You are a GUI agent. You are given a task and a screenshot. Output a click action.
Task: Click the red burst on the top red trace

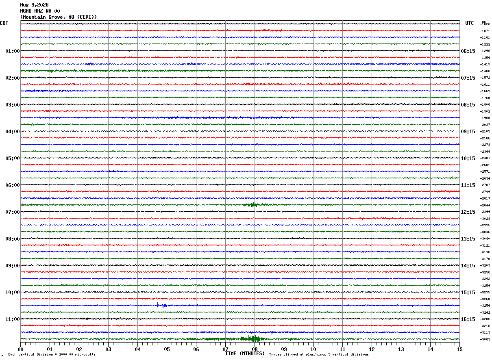[x=268, y=30]
